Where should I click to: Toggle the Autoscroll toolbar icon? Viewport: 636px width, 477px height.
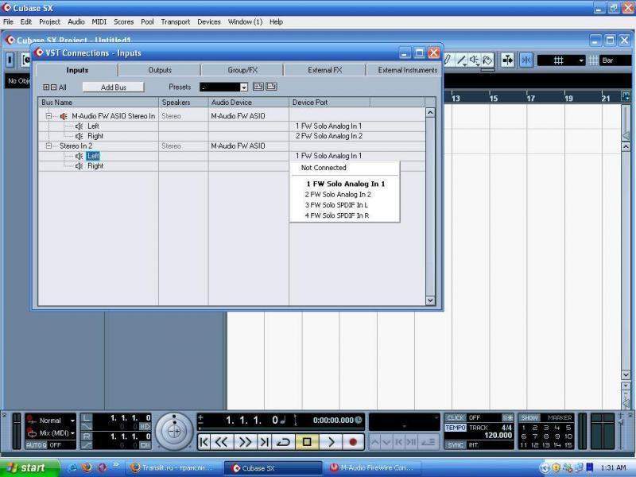[x=508, y=60]
